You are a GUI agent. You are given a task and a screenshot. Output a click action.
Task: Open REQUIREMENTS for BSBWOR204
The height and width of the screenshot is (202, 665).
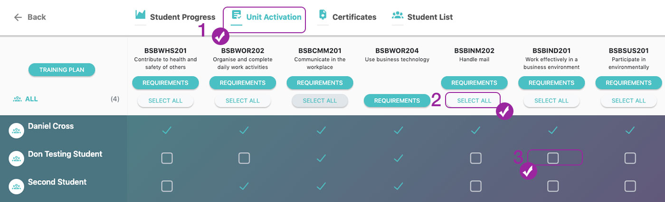(x=397, y=101)
